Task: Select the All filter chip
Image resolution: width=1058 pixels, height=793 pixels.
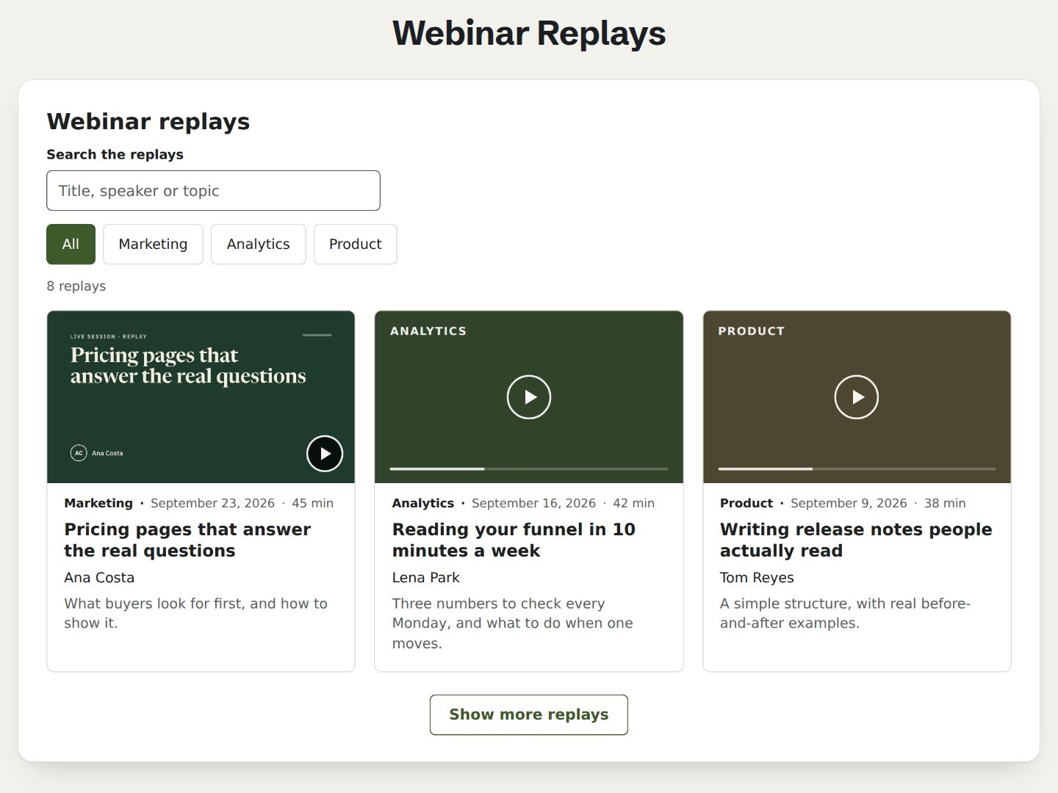Action: (71, 244)
